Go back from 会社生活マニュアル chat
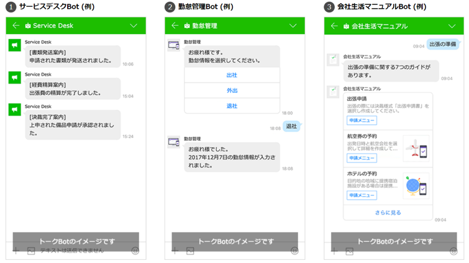 click(x=334, y=26)
